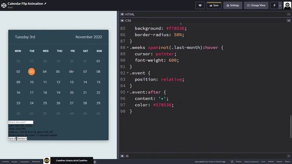Viewport: 292px width, 164px height.
Task: Click the 'What's the event?' input field
Action: 21,122
